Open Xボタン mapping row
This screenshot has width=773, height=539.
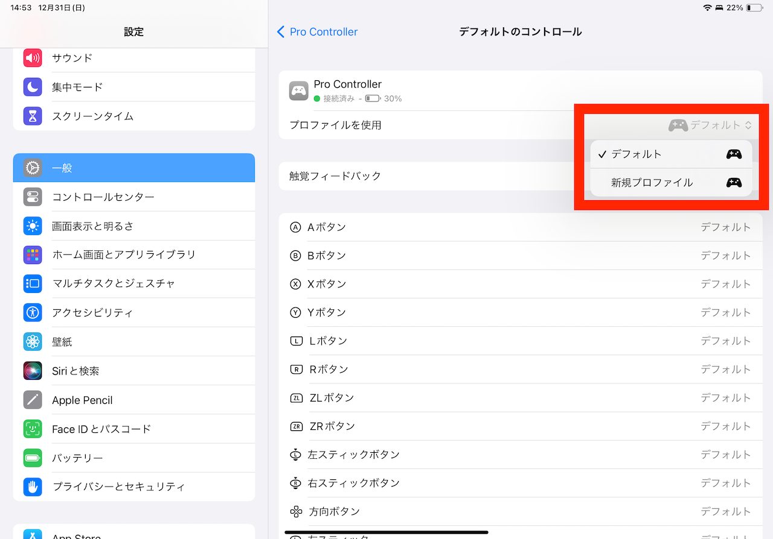(x=520, y=284)
